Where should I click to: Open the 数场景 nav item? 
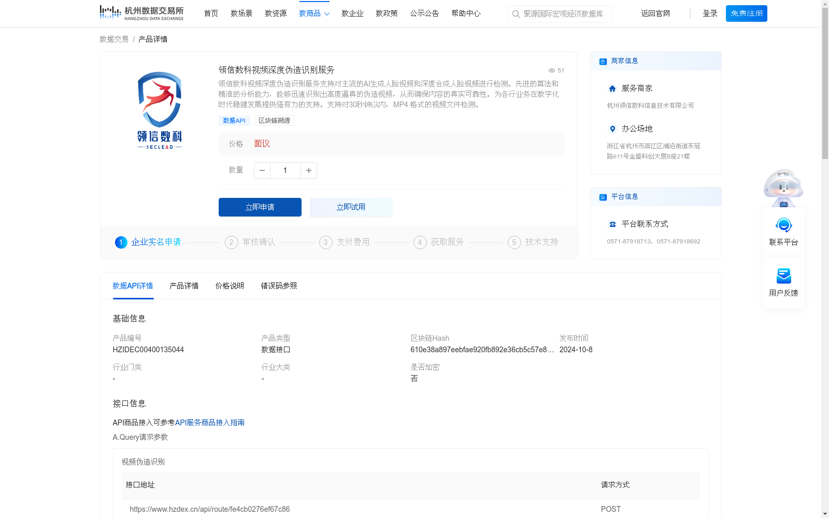241,13
